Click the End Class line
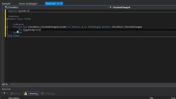Screen dimensions: 176x99 [14, 35]
